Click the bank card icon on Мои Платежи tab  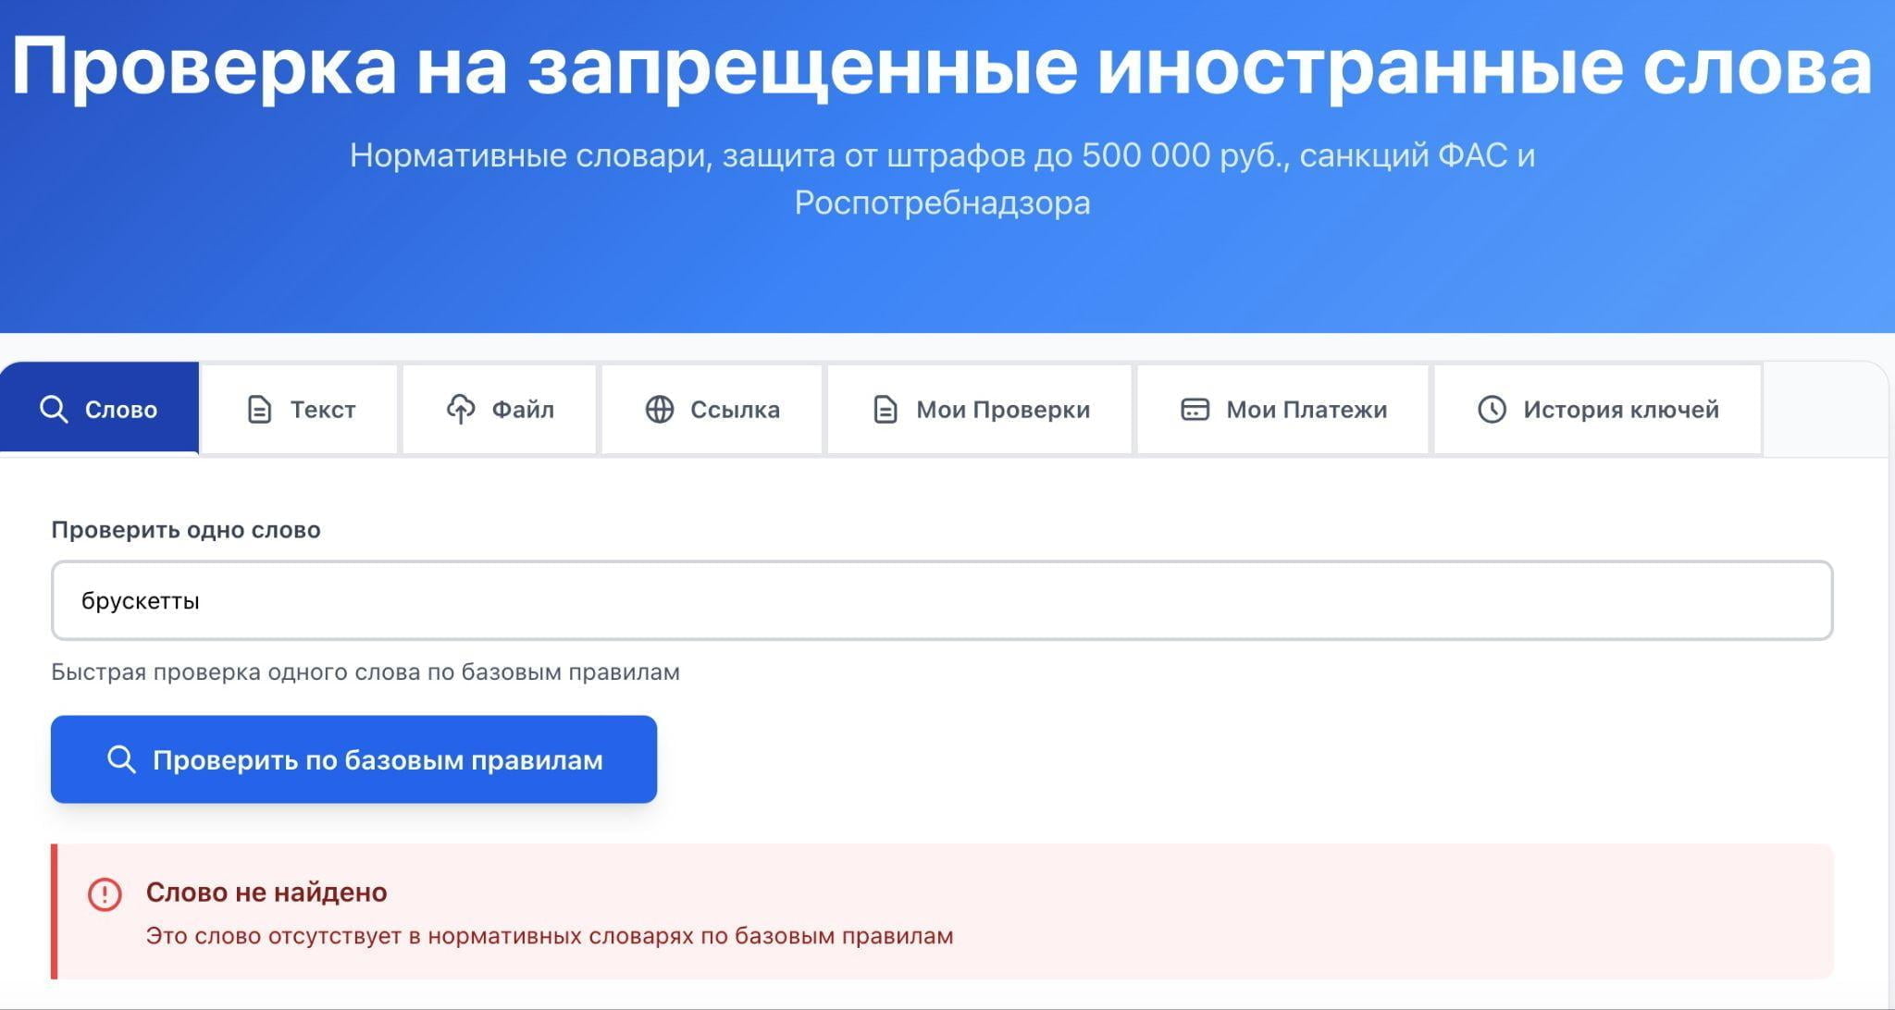click(1194, 408)
